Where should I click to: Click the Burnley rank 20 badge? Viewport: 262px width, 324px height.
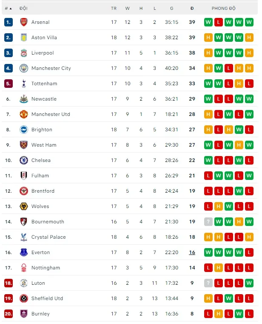tap(9, 314)
